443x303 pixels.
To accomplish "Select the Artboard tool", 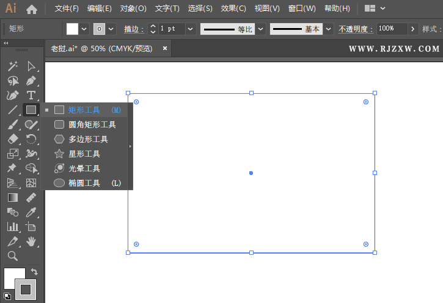I will pos(31,227).
